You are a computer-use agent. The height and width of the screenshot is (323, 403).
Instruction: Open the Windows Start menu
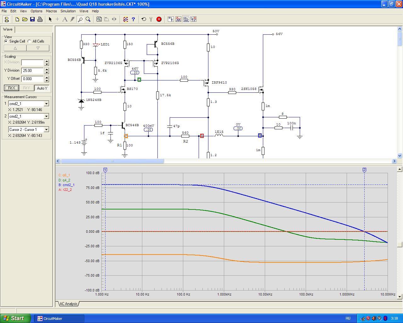click(15, 318)
